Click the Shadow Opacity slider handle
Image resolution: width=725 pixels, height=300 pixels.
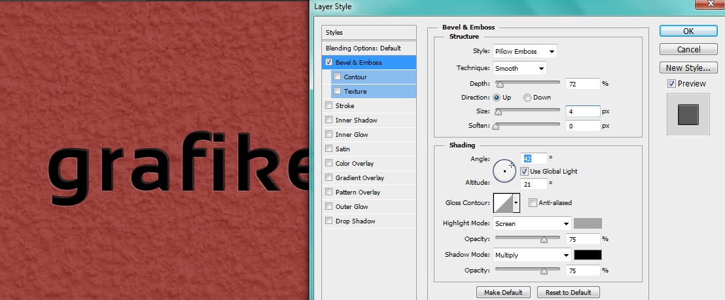pyautogui.click(x=544, y=271)
